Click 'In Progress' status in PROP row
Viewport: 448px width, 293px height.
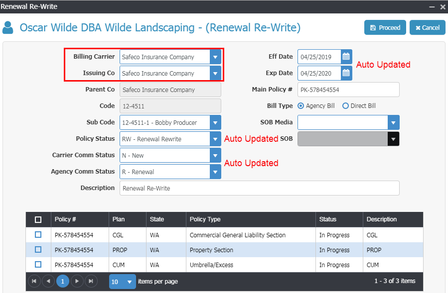click(334, 250)
